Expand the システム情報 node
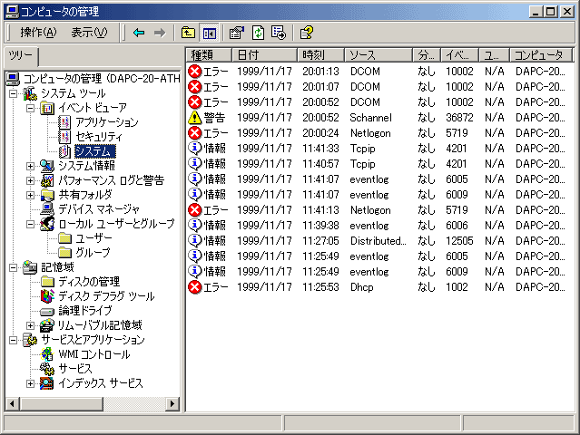Viewport: 580px width, 435px height. (x=30, y=166)
